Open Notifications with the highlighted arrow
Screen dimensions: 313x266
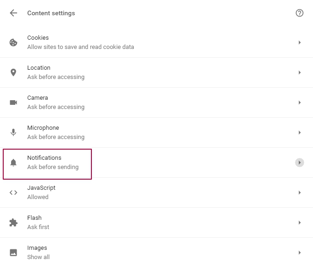coord(300,163)
